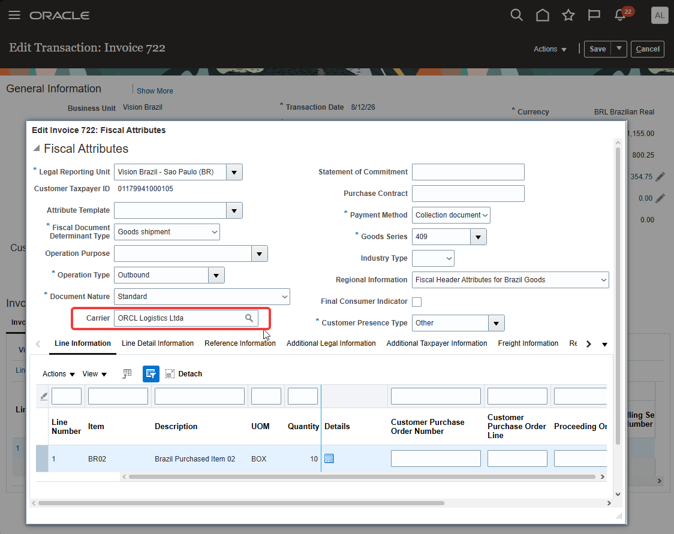Click the dialog vertical scrollbar
Image resolution: width=674 pixels, height=534 pixels.
pos(618,297)
